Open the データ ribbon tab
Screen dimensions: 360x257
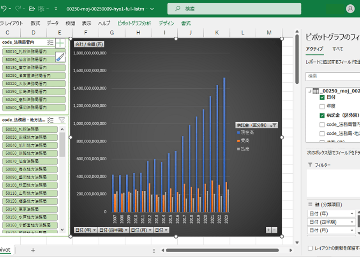53,23
